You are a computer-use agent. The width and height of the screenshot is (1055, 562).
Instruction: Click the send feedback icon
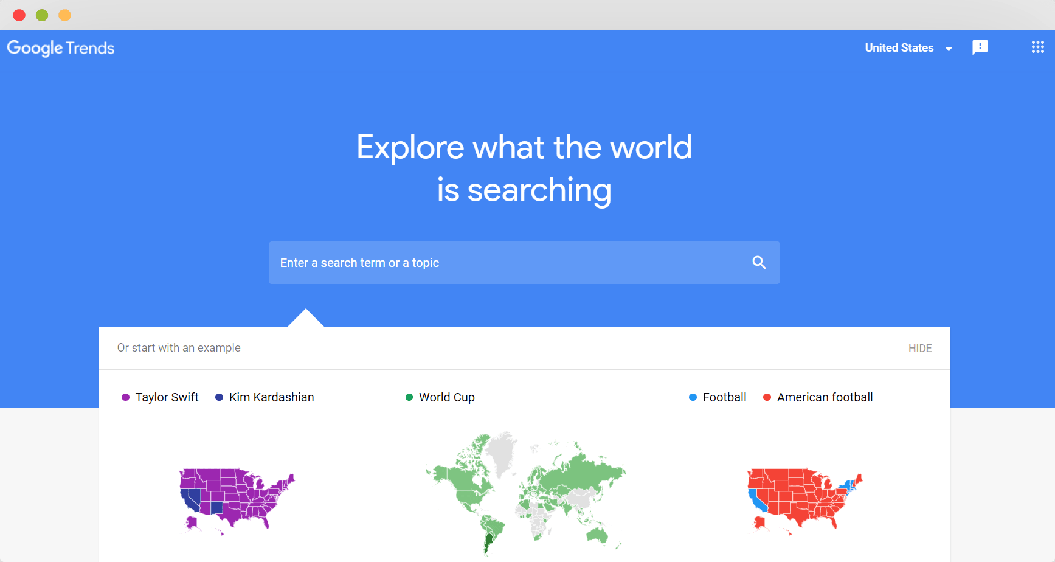tap(980, 47)
